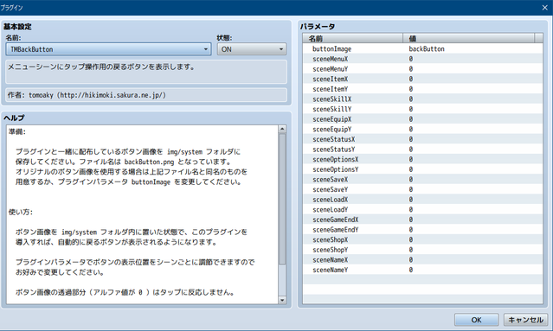The height and width of the screenshot is (331, 553).
Task: Select the backButton value cell
Action: click(427, 49)
